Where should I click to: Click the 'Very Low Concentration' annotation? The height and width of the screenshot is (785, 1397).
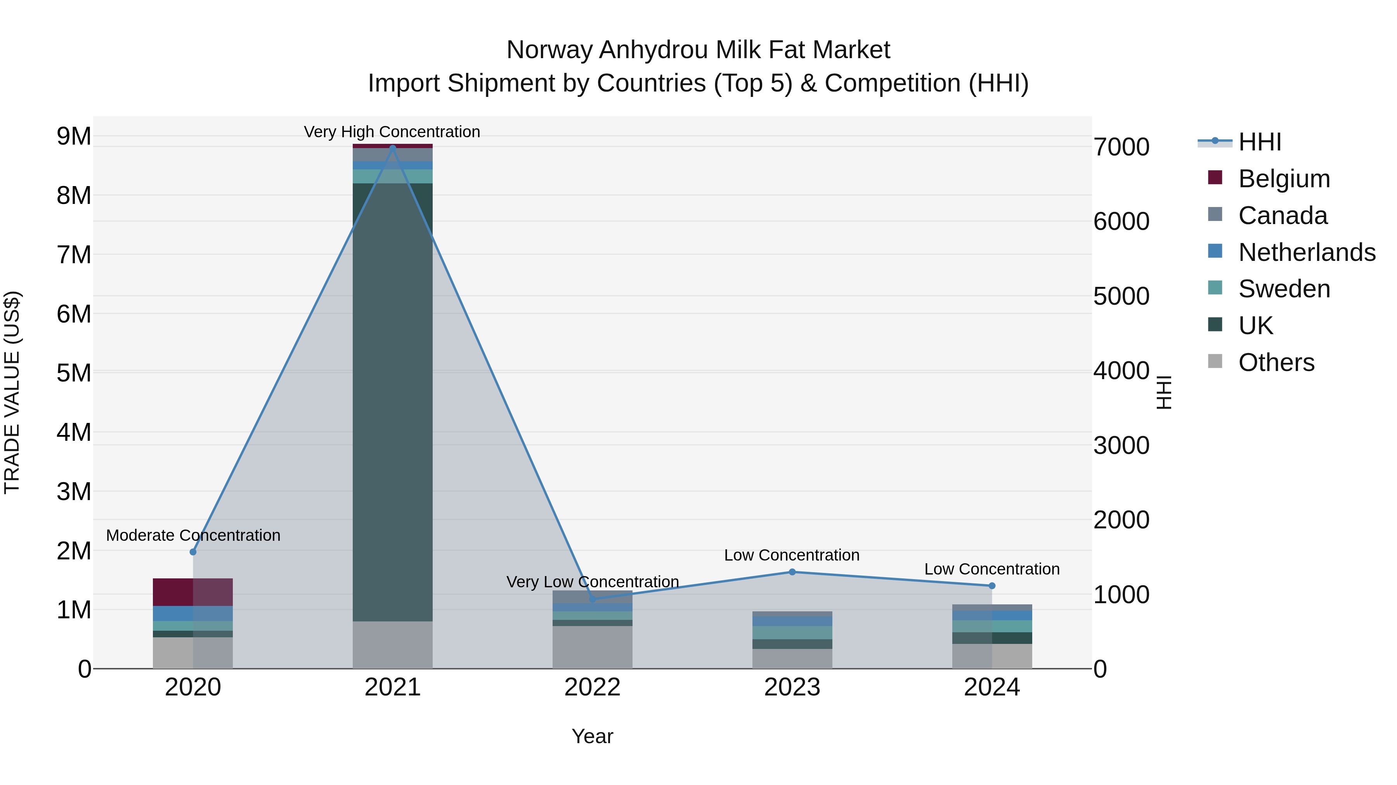point(592,582)
